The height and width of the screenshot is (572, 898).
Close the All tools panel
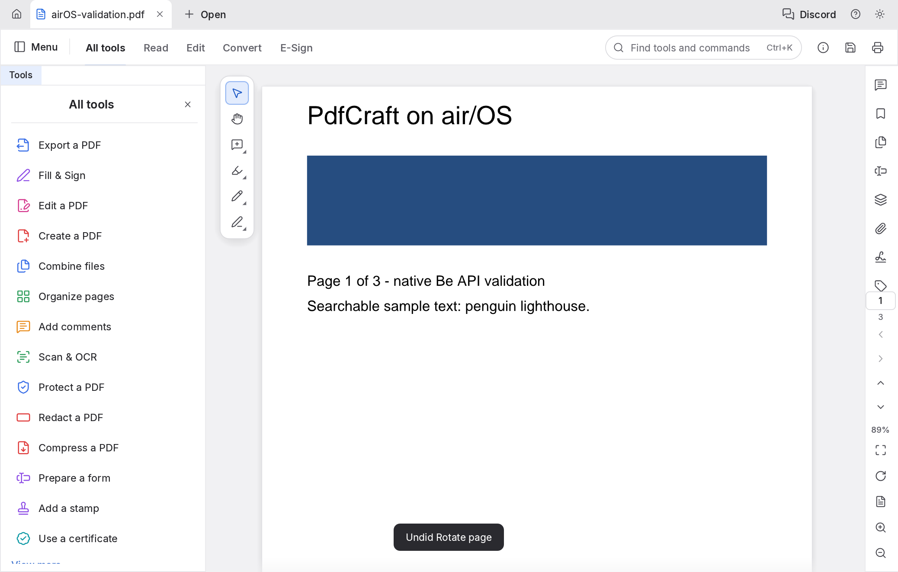pos(188,105)
